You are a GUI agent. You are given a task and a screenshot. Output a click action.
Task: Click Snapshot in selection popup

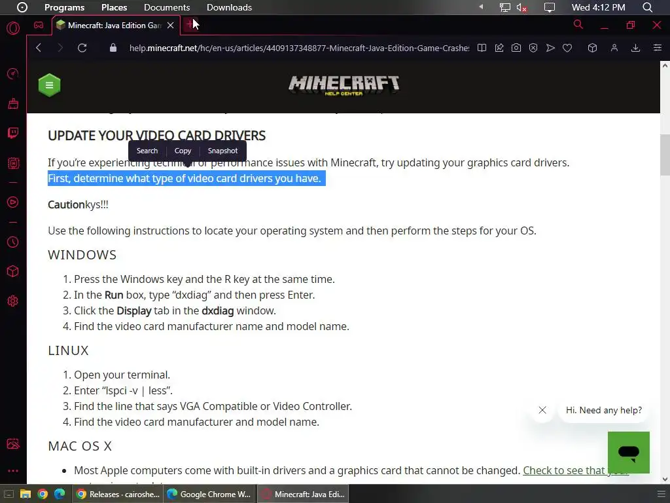point(222,151)
